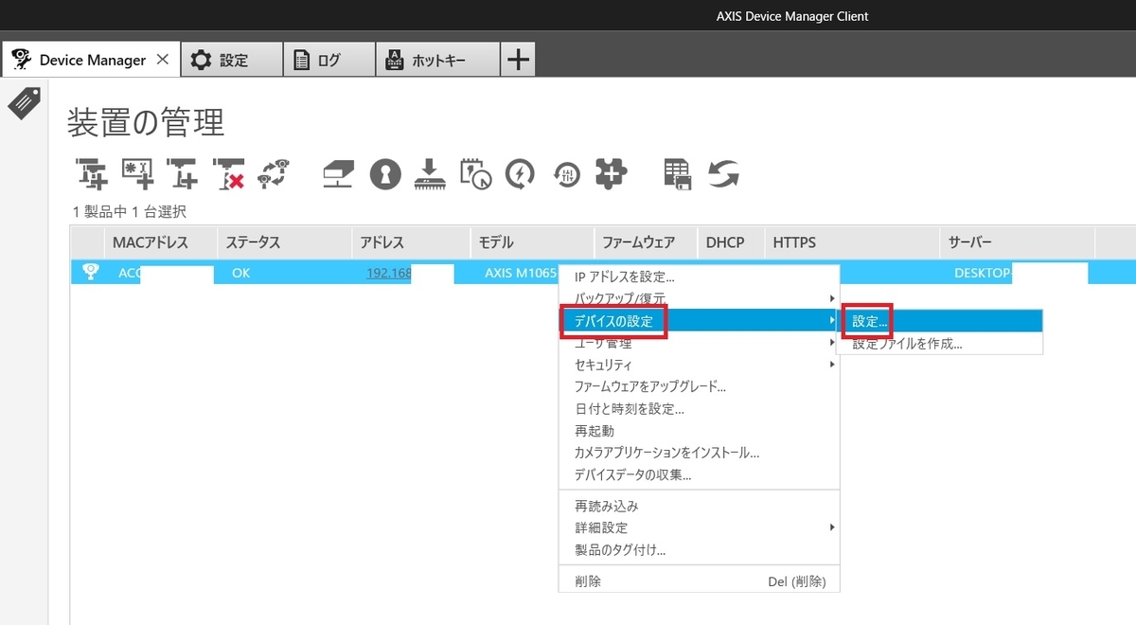Image resolution: width=1136 pixels, height=625 pixels.
Task: Click the camera icon in the device row
Action: click(91, 272)
